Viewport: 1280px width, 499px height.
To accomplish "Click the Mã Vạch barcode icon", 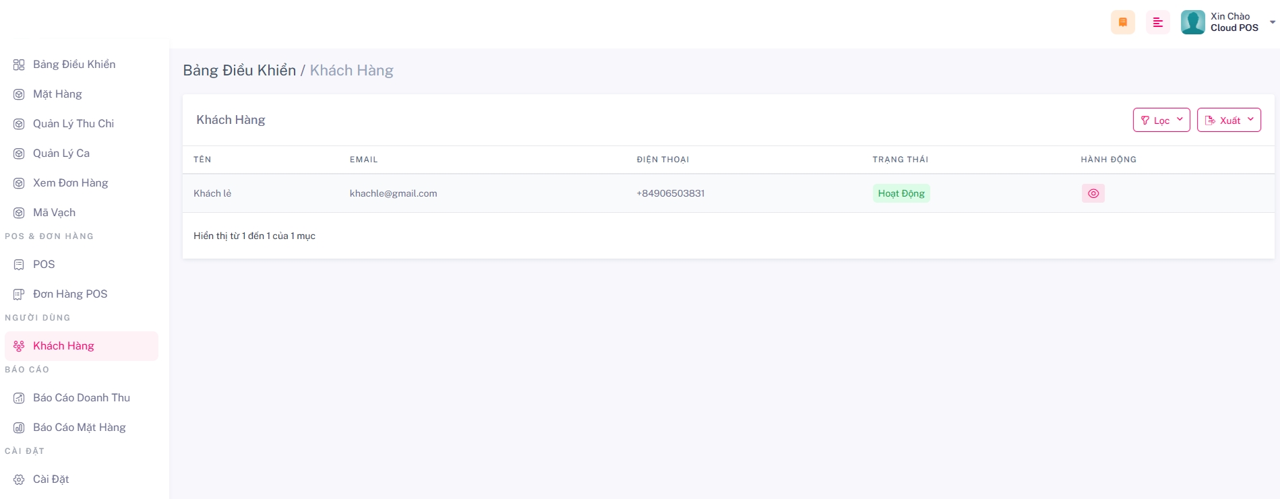I will click(19, 213).
